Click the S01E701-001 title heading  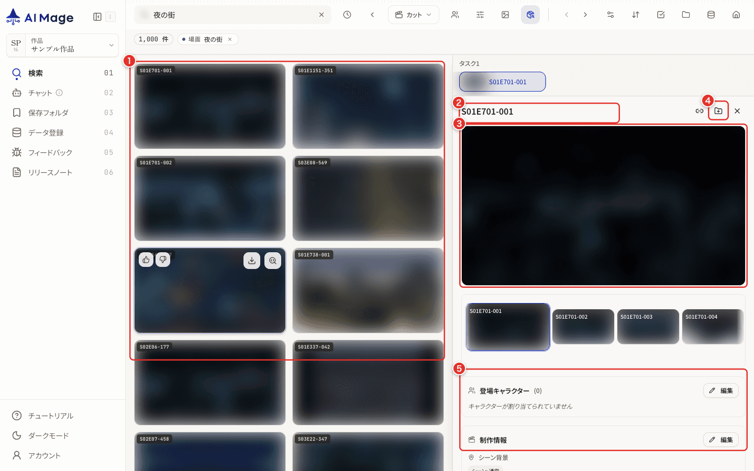coord(487,111)
